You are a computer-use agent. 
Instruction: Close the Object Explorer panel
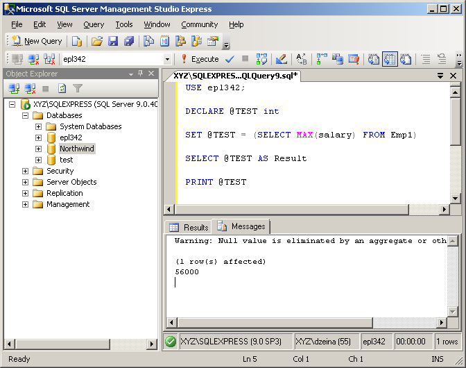[151, 73]
